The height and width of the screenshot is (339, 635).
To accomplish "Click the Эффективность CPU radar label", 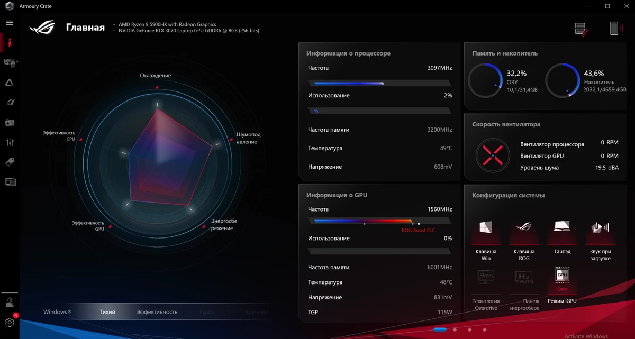I will [59, 136].
